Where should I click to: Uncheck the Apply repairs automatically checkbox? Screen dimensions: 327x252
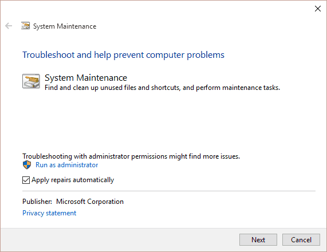(x=26, y=180)
